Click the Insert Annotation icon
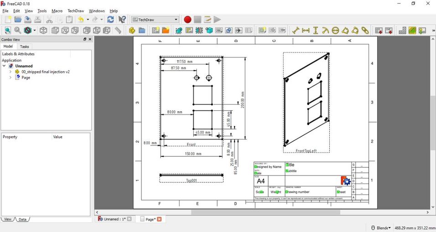The height and width of the screenshot is (232, 436). tap(219, 30)
